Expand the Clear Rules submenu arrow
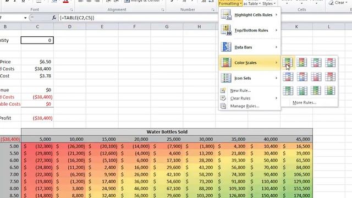 276,98
